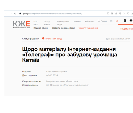Click the play triangle icon in address bar
The height and width of the screenshot is (113, 133).
(124, 14)
